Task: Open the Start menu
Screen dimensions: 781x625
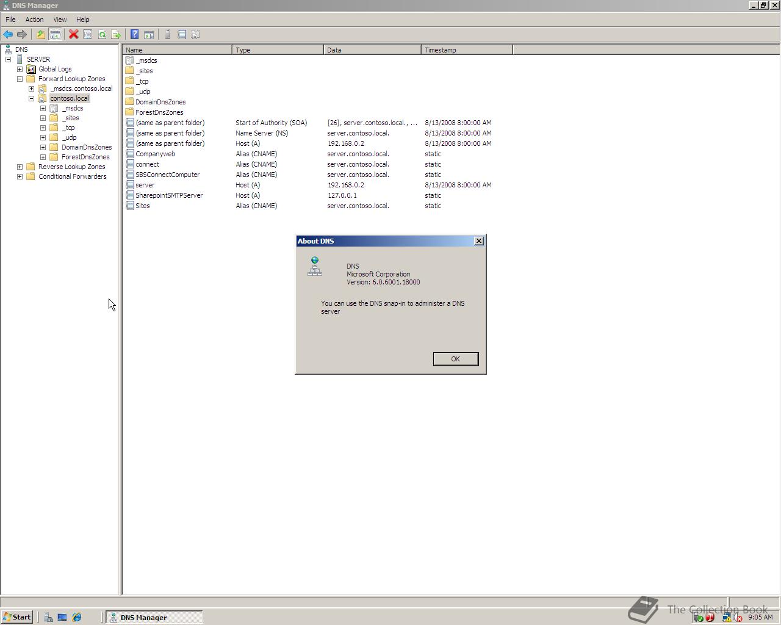Action: 17,617
